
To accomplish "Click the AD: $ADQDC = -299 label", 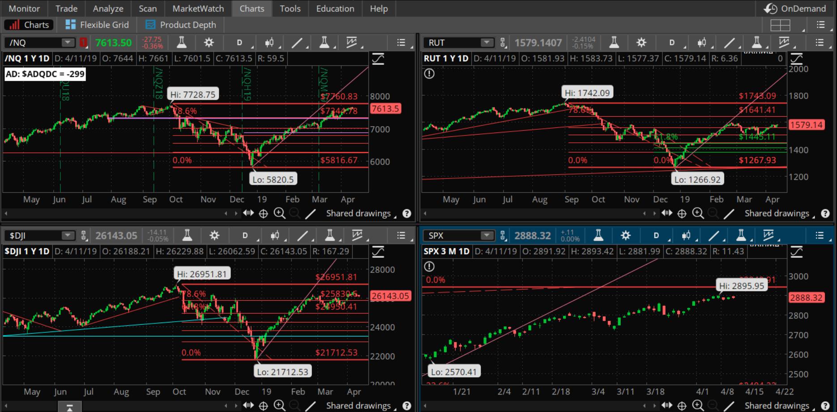I will coord(45,74).
